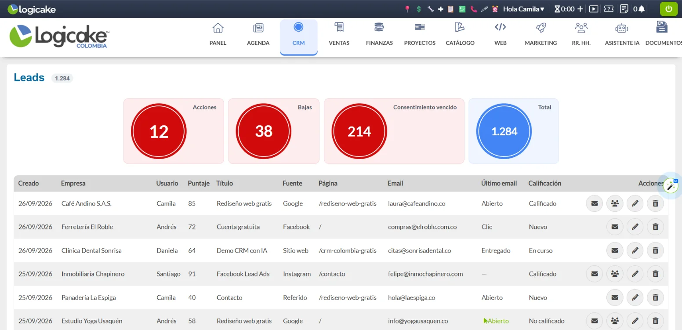Delete the Estudio Yoga Usaquén lead

point(656,321)
